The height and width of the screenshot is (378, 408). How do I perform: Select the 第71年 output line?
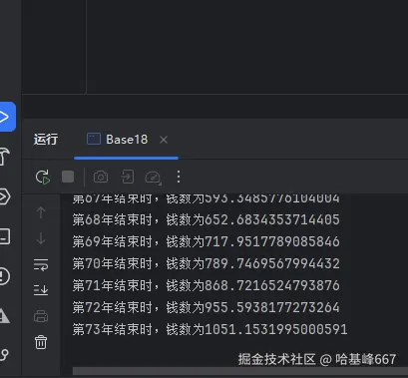(x=206, y=285)
